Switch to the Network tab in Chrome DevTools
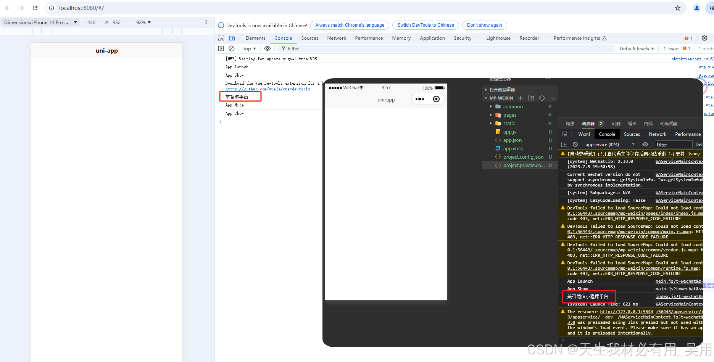 (337, 38)
